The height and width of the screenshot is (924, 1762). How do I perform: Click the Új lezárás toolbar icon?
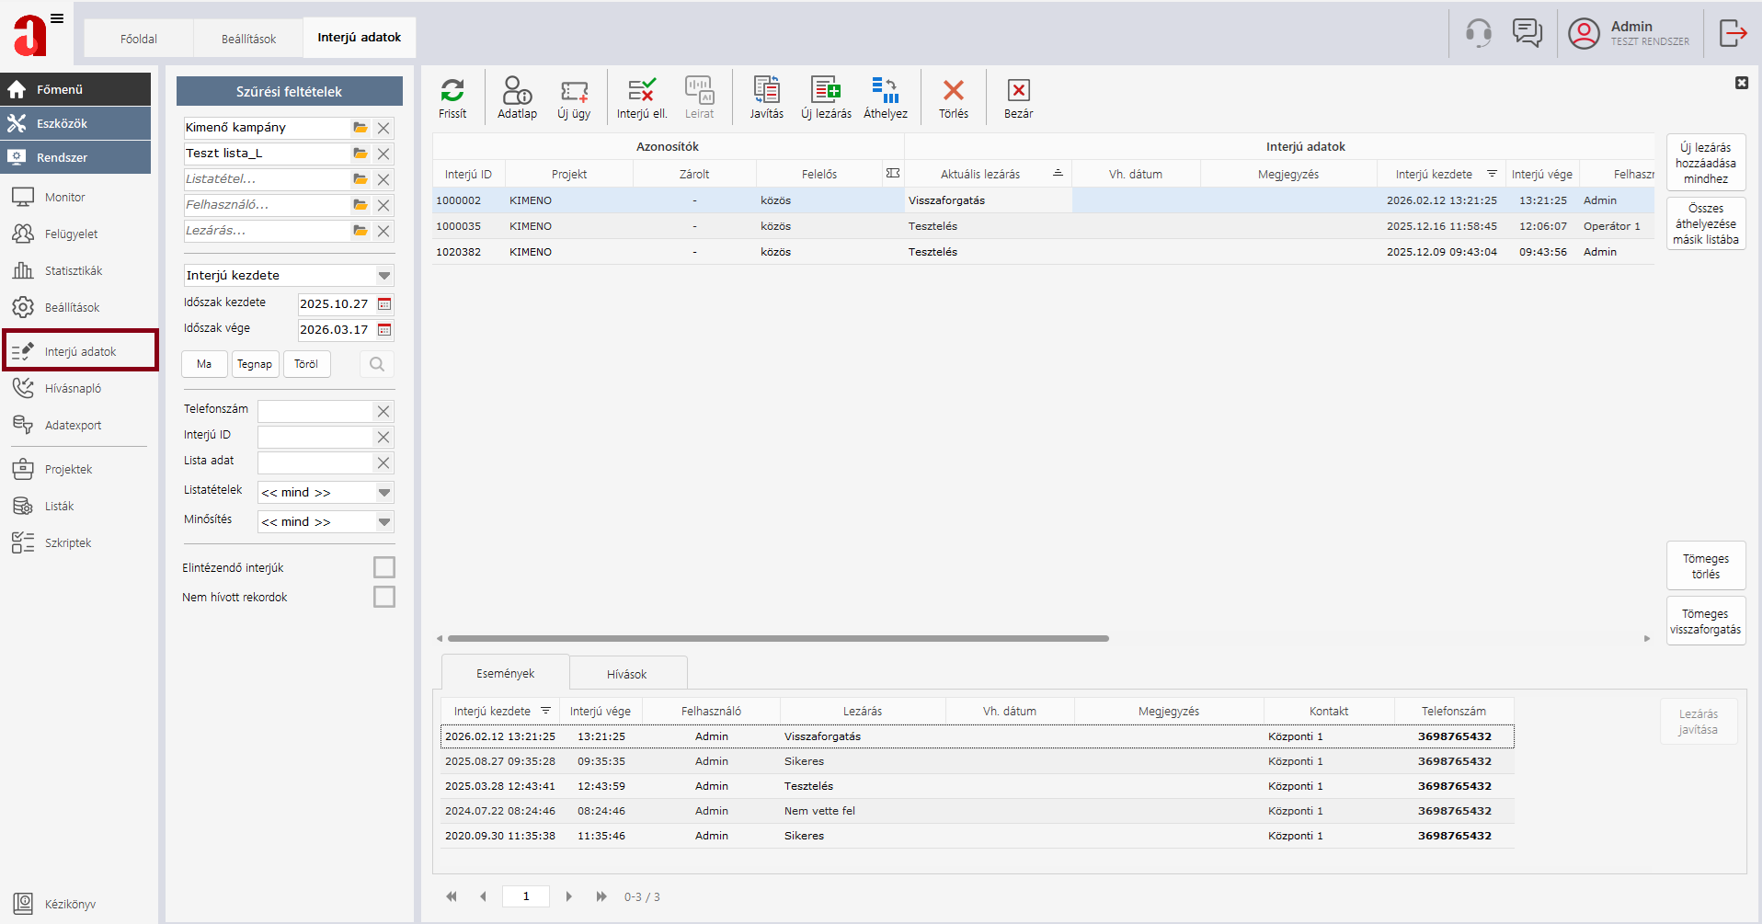pos(826,91)
